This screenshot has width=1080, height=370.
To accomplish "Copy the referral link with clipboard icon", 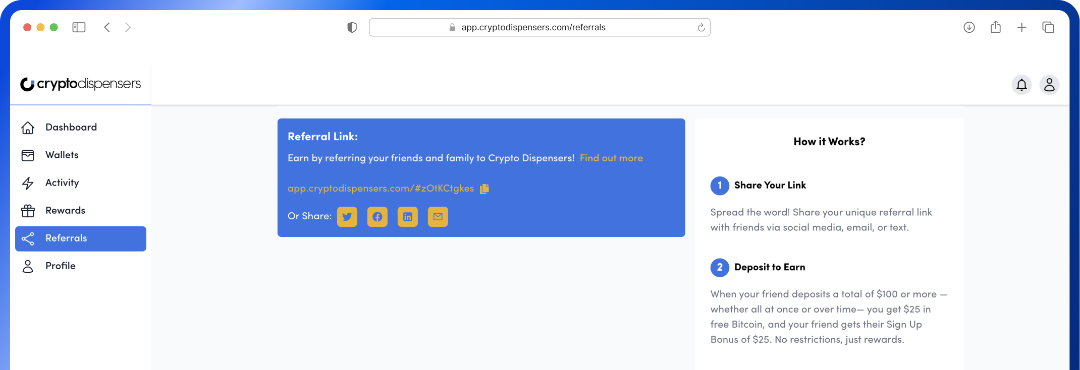I will (x=484, y=189).
